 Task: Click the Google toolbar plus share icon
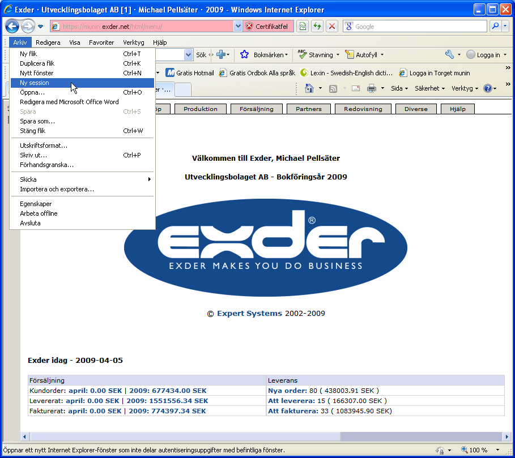221,55
